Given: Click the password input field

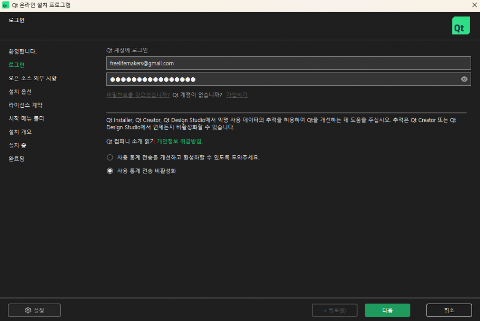Looking at the screenshot, I should (x=281, y=79).
